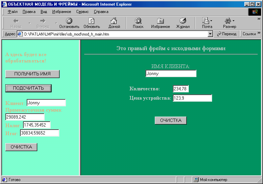Close the Internet Explorer window
Image resolution: width=263 pixels, height=184 pixels.
(x=258, y=4)
